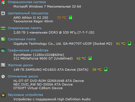Click the green motherboard icon
135x102 pixels.
[3, 39]
